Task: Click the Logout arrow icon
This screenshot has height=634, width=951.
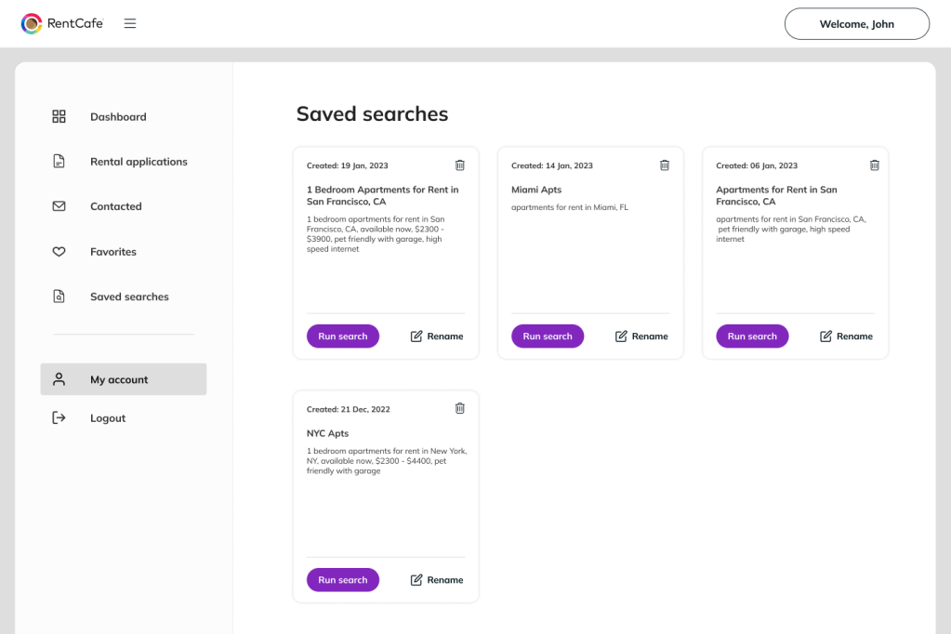Action: (x=59, y=417)
